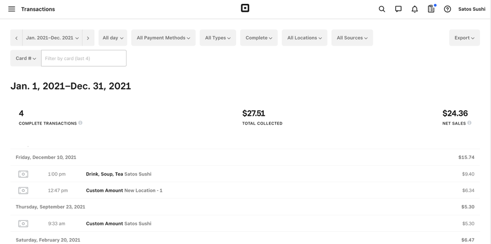This screenshot has width=491, height=244.
Task: Open the notifications bell
Action: point(415,9)
